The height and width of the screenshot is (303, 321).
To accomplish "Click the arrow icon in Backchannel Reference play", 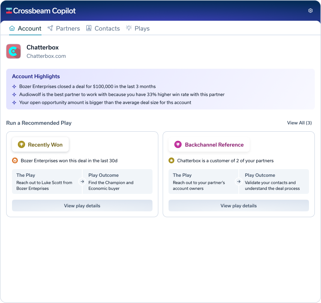I will point(239,182).
